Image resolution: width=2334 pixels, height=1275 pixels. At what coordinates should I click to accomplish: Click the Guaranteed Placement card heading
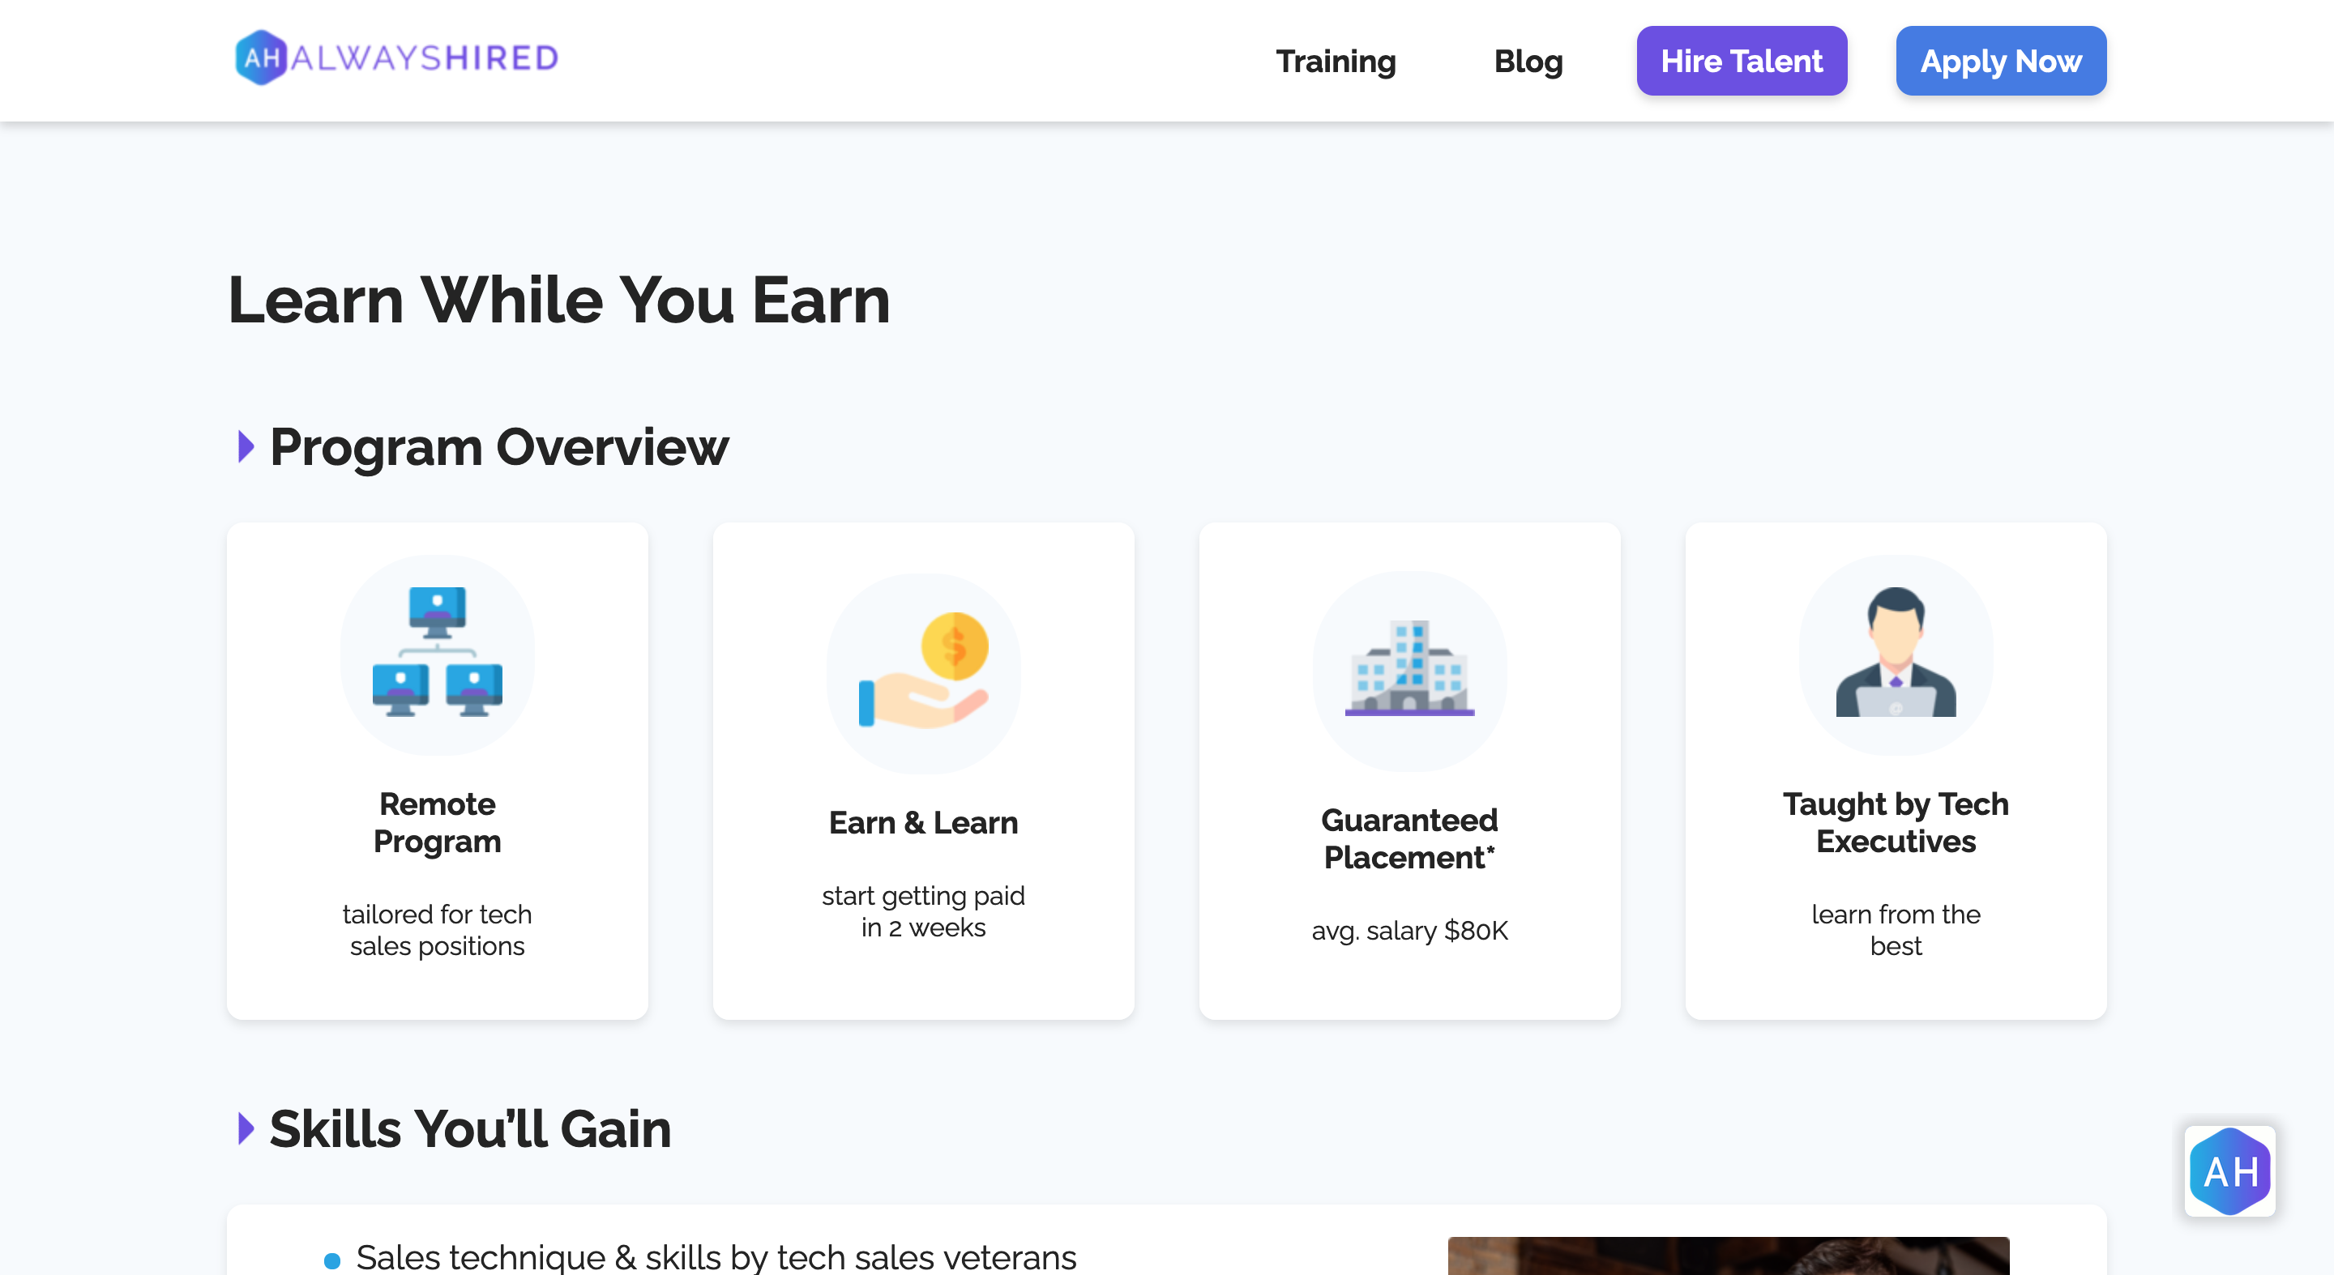point(1409,838)
